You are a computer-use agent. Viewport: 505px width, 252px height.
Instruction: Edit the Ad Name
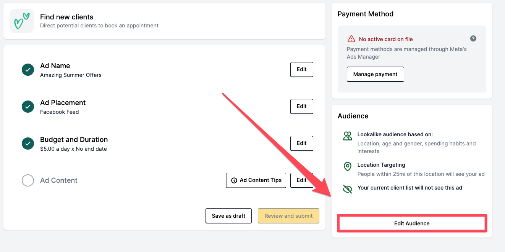click(x=301, y=70)
